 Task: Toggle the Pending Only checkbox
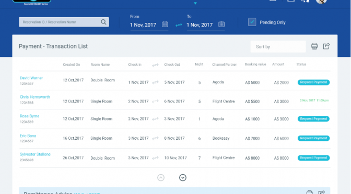pos(252,22)
